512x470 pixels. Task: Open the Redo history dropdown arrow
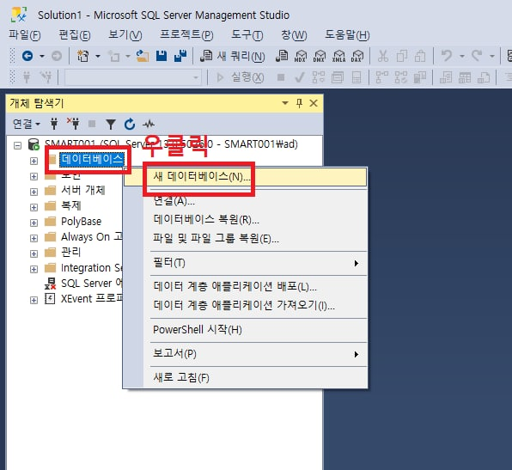pos(491,56)
